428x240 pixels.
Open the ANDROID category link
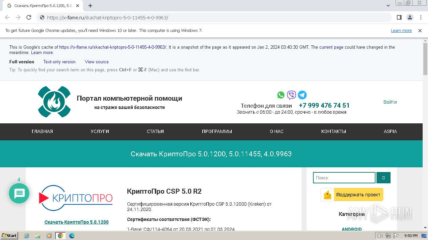click(x=352, y=229)
